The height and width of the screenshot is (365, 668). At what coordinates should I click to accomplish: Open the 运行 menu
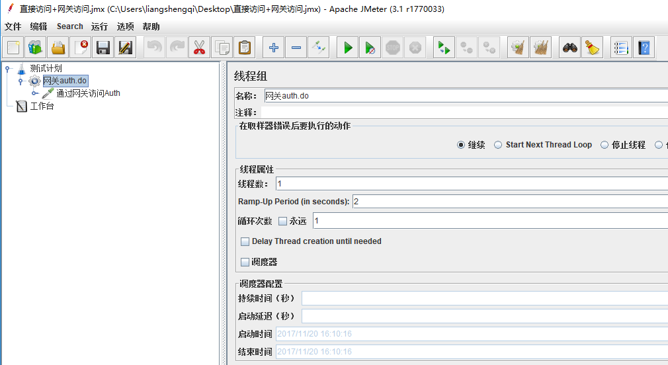[x=99, y=26]
